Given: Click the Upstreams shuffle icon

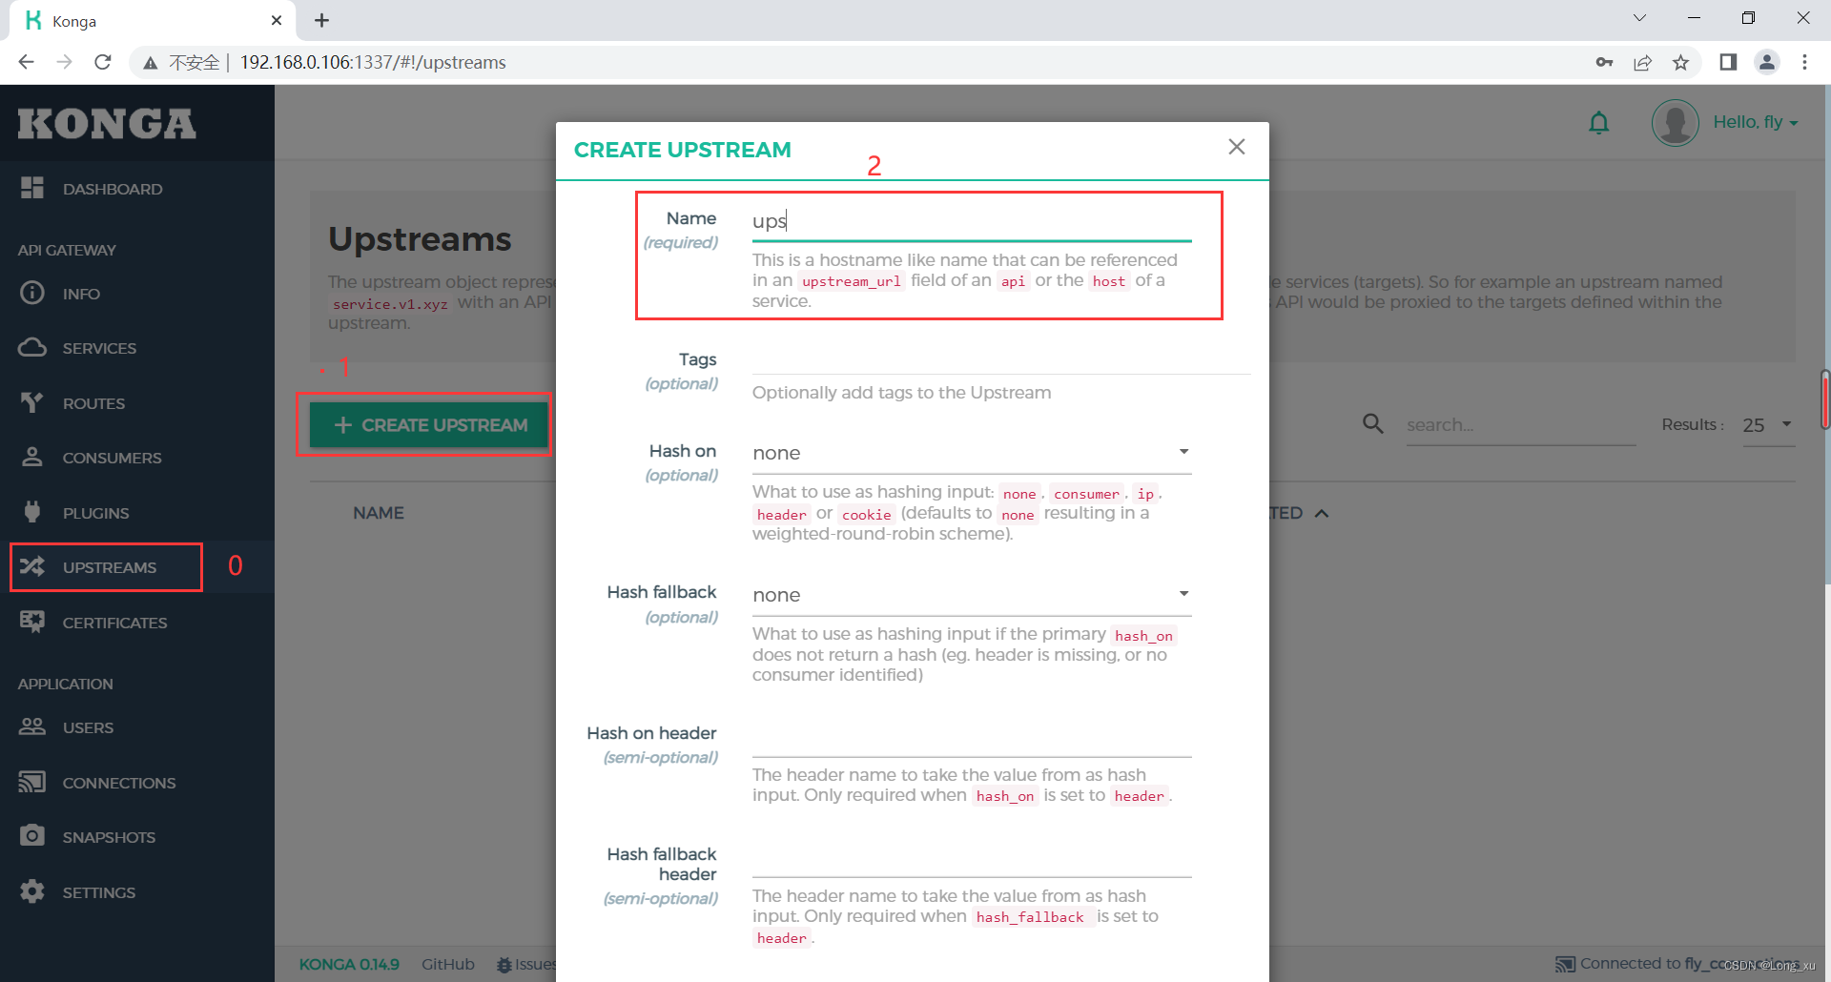Looking at the screenshot, I should pyautogui.click(x=32, y=566).
